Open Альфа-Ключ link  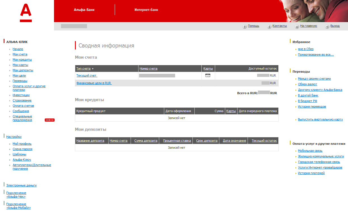[x=22, y=160]
